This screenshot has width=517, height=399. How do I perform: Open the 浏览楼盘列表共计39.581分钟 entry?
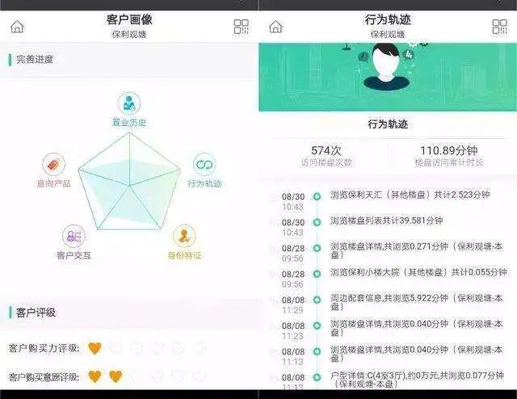point(386,220)
